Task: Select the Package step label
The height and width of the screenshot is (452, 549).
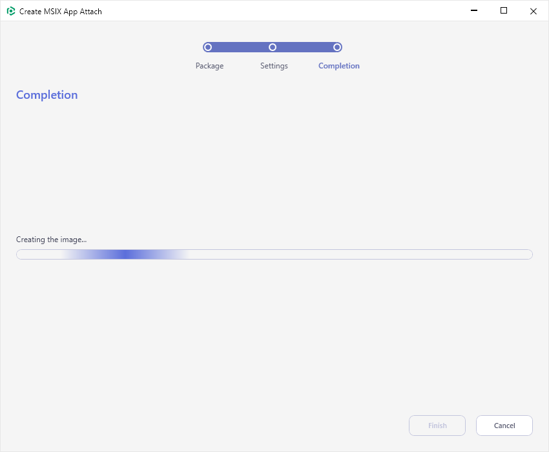Action: coord(209,66)
